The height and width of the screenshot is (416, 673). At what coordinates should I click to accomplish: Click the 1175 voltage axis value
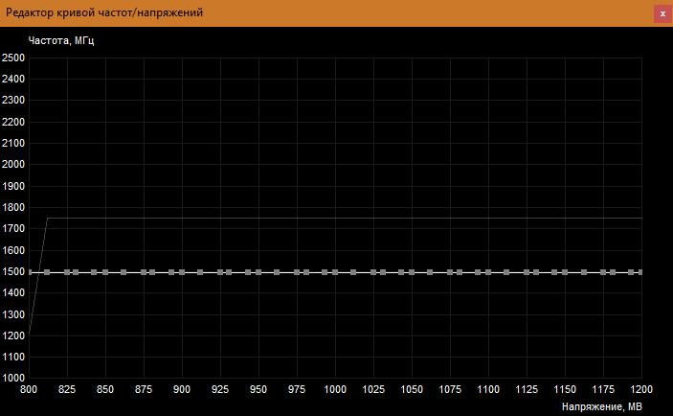point(603,389)
